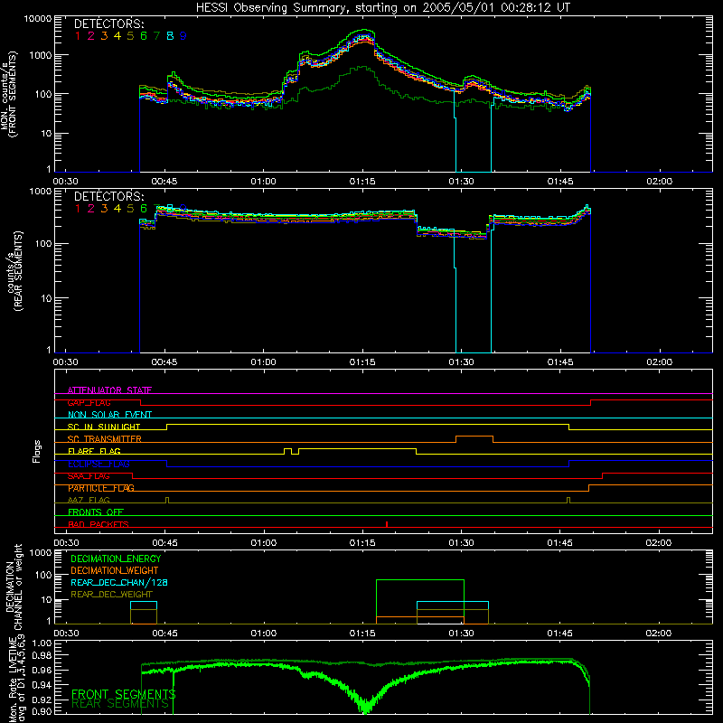
Task: Click the "DETECTORS:" heading in the rear segments plot
Action: coord(109,196)
